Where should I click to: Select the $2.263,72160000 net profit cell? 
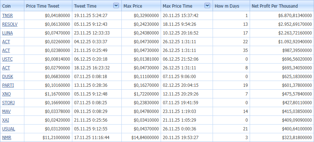[x=282, y=33]
